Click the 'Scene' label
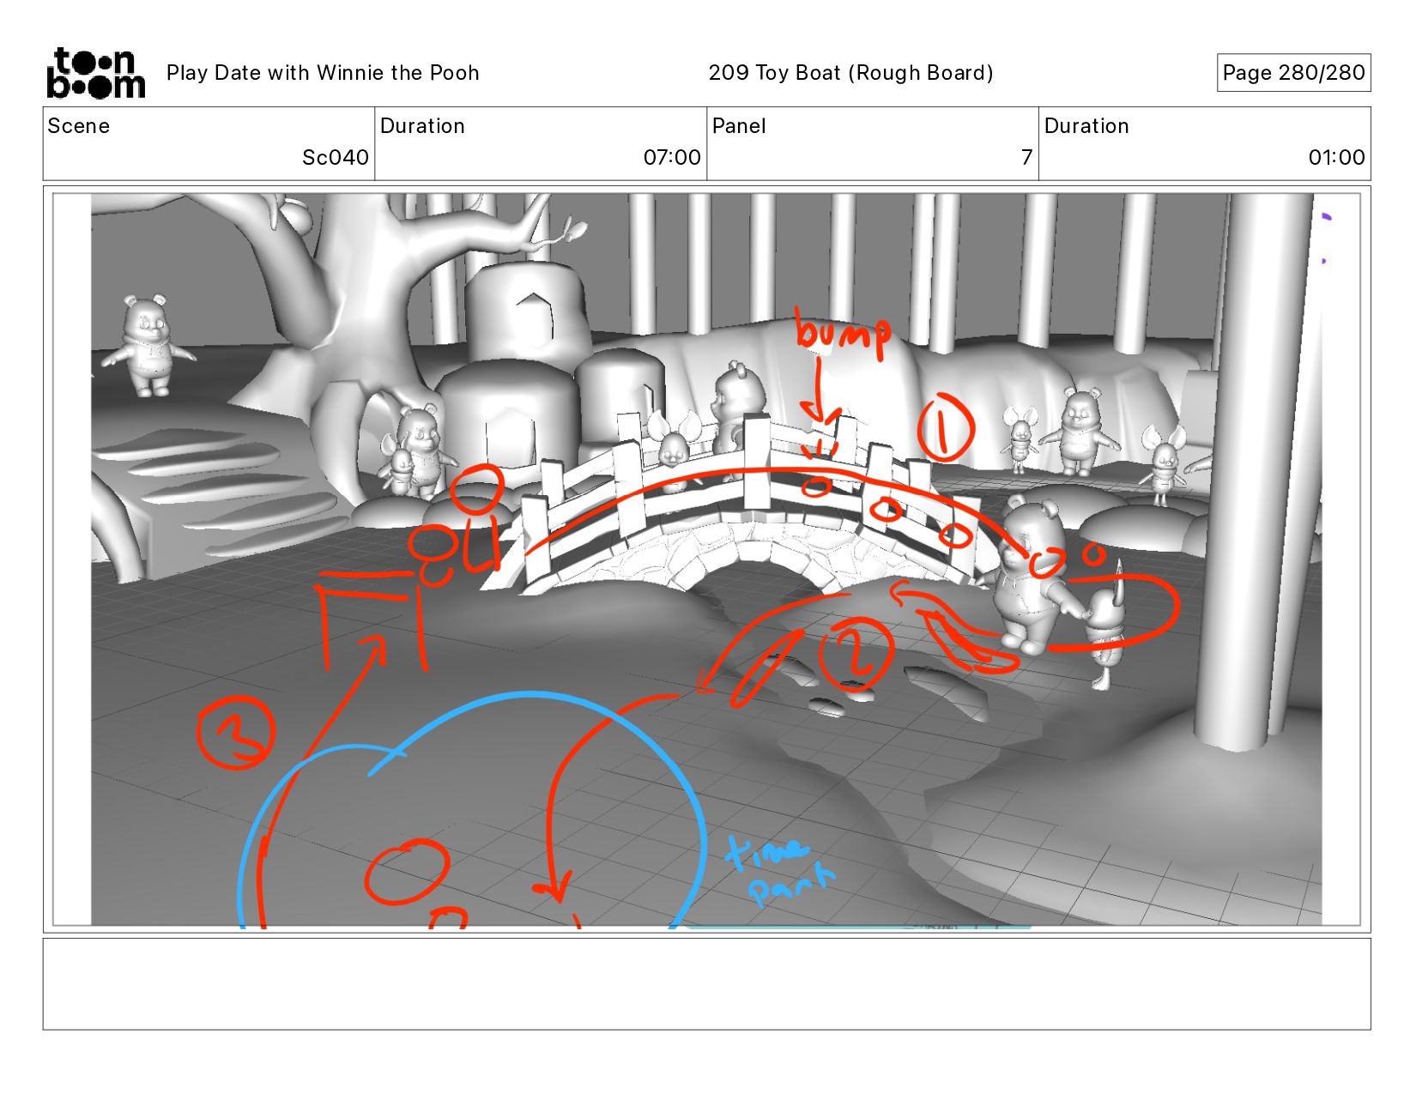This screenshot has width=1416, height=1094. coord(79,126)
